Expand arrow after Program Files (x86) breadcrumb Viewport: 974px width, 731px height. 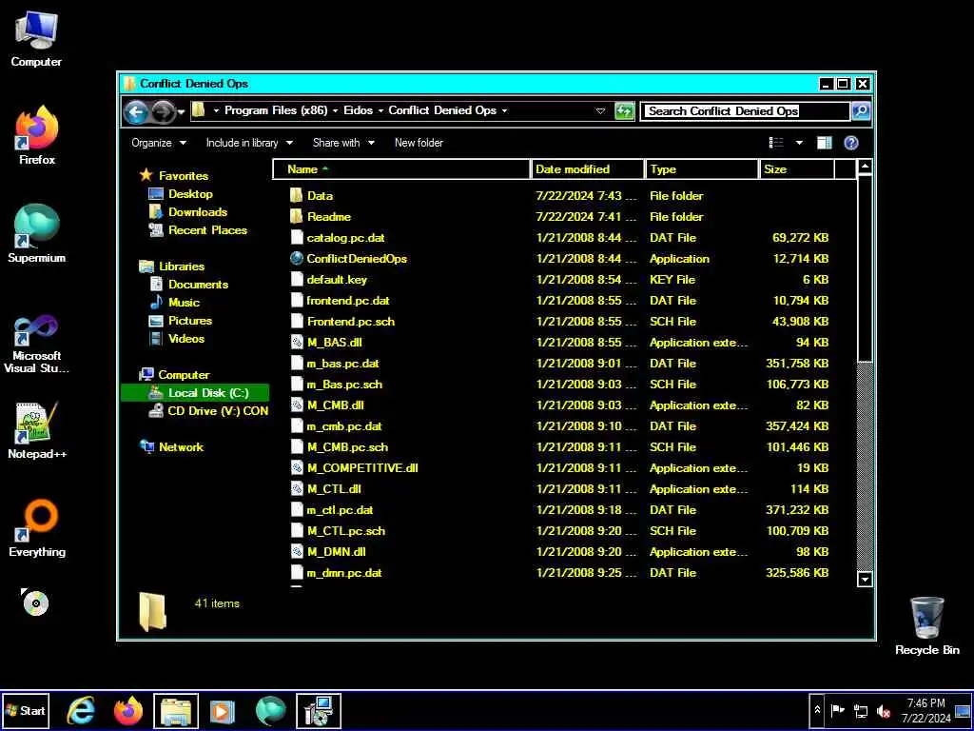336,110
